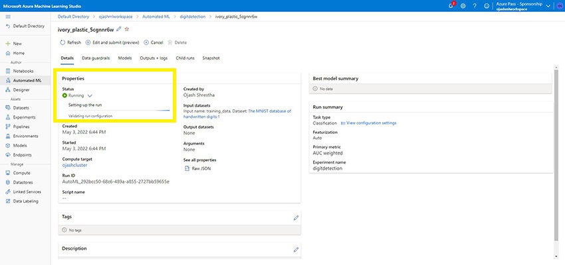565x265 pixels.
Task: Favorite the run with star icon
Action: (x=127, y=29)
